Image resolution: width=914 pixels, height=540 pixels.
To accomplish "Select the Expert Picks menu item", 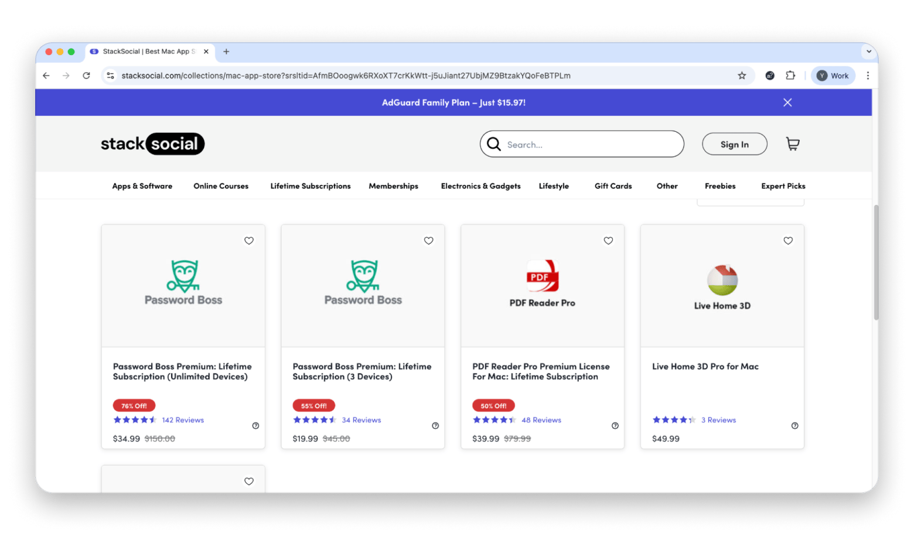I will 783,186.
